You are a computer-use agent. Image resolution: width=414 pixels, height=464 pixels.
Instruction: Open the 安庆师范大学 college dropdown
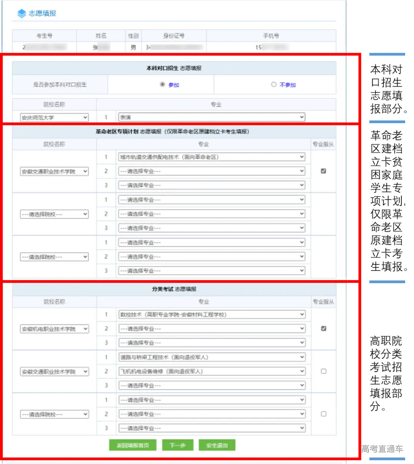pos(54,117)
